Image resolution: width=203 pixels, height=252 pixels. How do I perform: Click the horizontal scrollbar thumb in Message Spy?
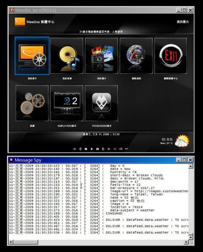[26, 242]
